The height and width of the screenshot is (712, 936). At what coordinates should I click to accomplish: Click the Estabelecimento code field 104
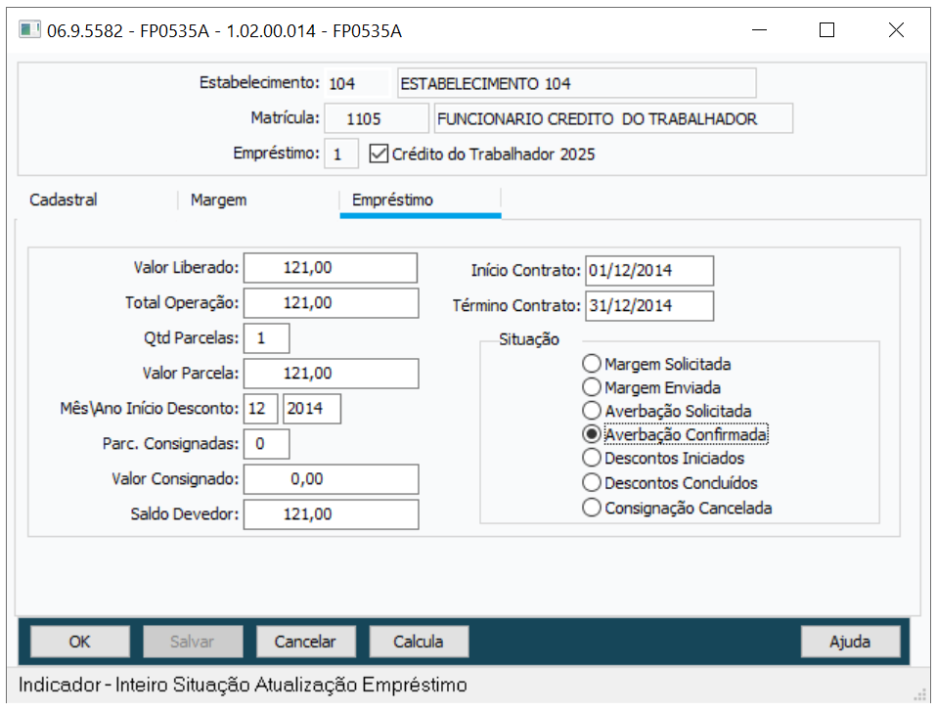click(356, 83)
